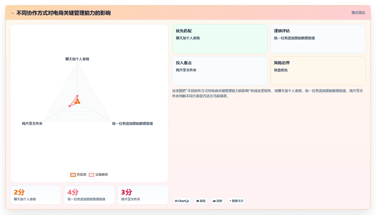The height and width of the screenshot is (215, 376).
Task: Open the 4分 统一任务流加原始数据链接 score card
Action: pyautogui.click(x=89, y=195)
